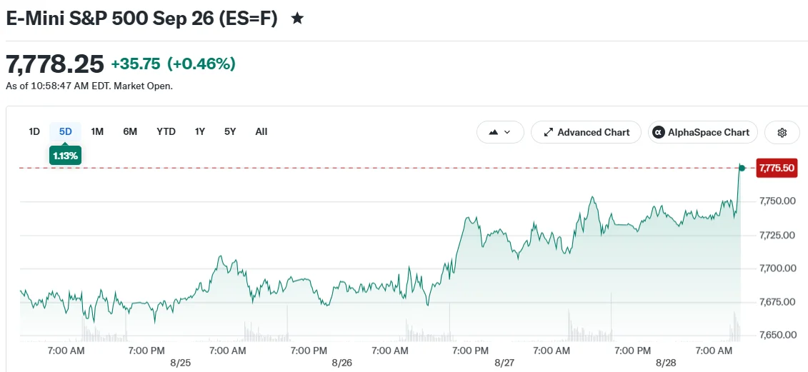
Task: Open the Advanced Chart
Action: 586,132
